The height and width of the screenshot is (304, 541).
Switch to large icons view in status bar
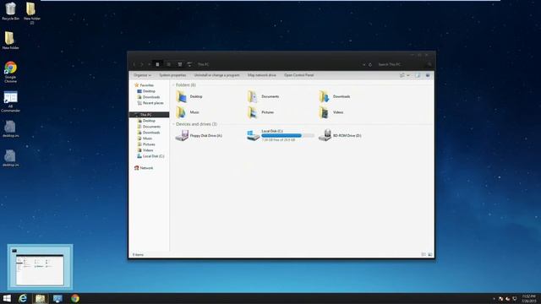430,254
